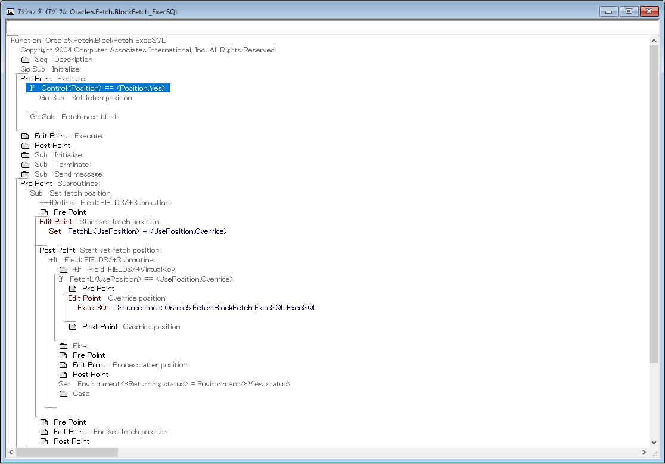Click the document icon beside "Sub Send message"
Viewport: 665px width, 464px height.
point(25,174)
